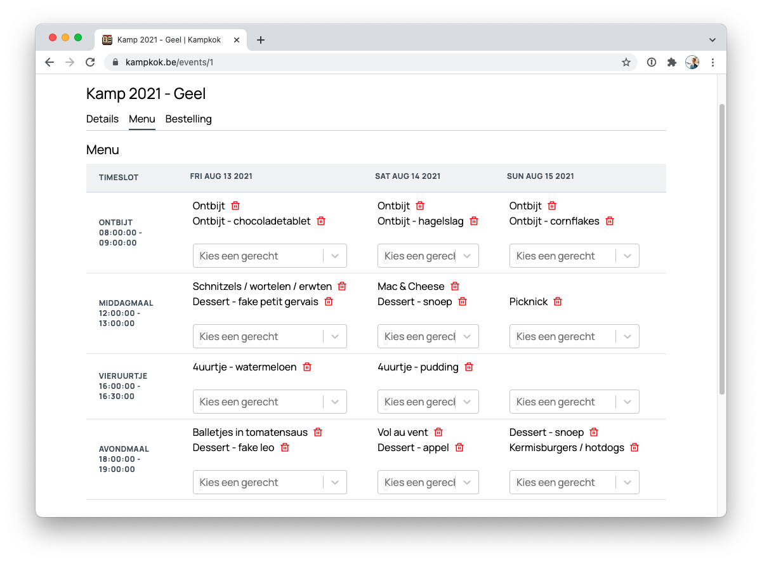Viewport: 762px width, 564px height.
Task: Expand Friday middagmaal dish dropdown arrow
Action: point(335,336)
